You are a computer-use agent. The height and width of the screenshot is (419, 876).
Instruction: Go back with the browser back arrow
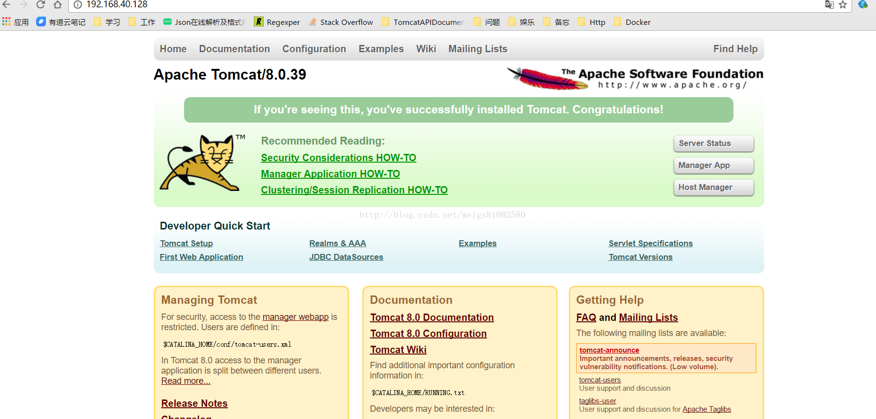click(7, 4)
